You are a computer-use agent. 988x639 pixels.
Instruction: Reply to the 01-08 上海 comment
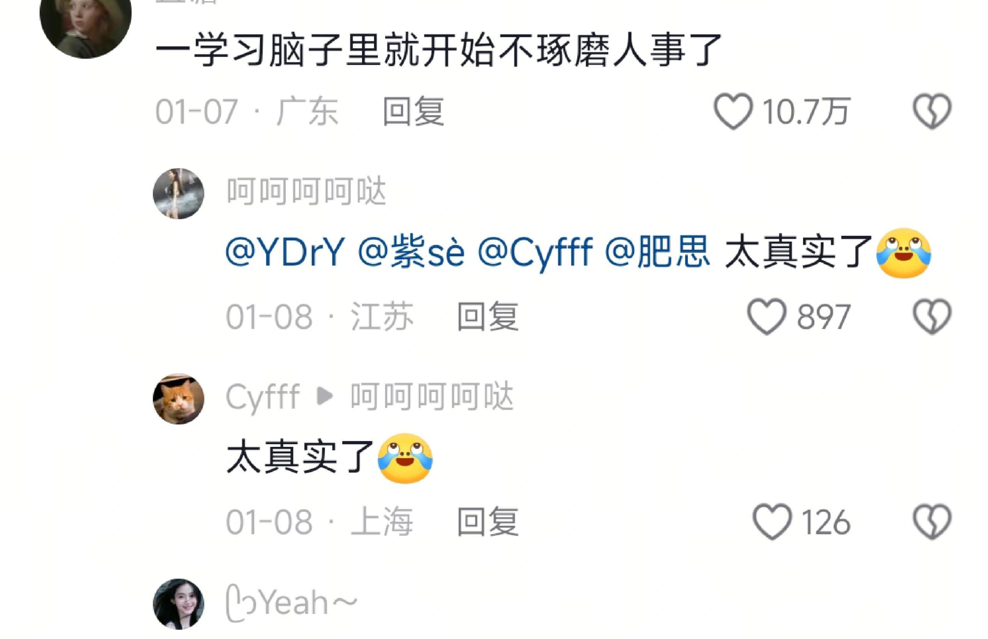[487, 522]
